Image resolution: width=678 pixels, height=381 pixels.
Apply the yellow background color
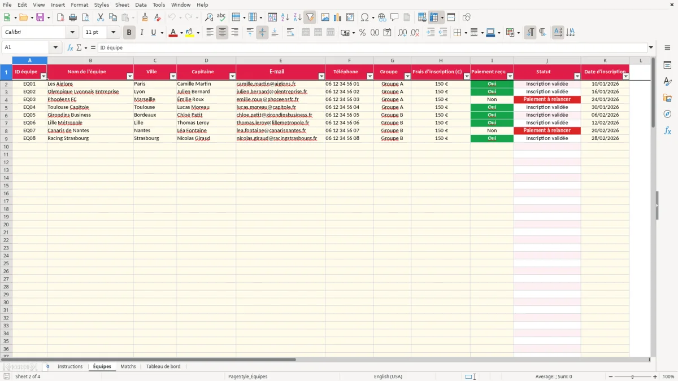click(x=189, y=33)
